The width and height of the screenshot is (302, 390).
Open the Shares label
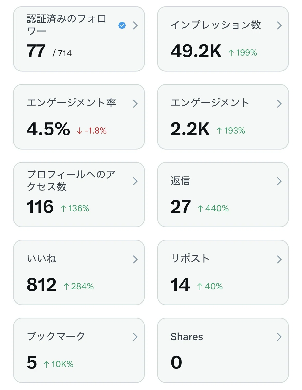point(187,337)
